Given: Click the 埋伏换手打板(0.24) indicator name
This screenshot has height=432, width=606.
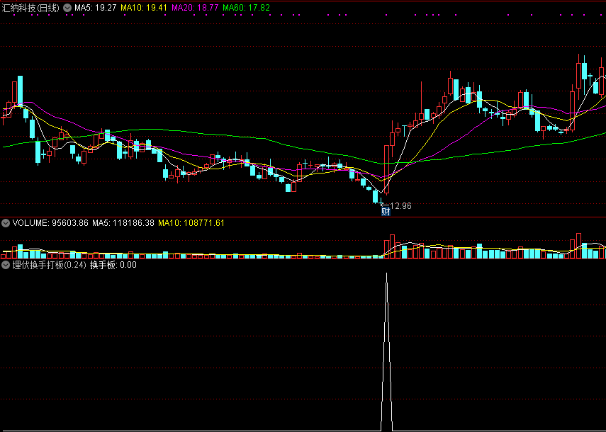Looking at the screenshot, I should (49, 266).
